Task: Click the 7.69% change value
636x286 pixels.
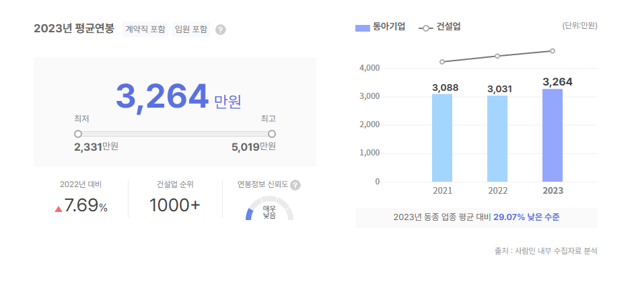Action: point(85,207)
